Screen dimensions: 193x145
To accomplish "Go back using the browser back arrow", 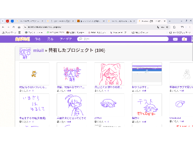I will (x=3, y=27).
